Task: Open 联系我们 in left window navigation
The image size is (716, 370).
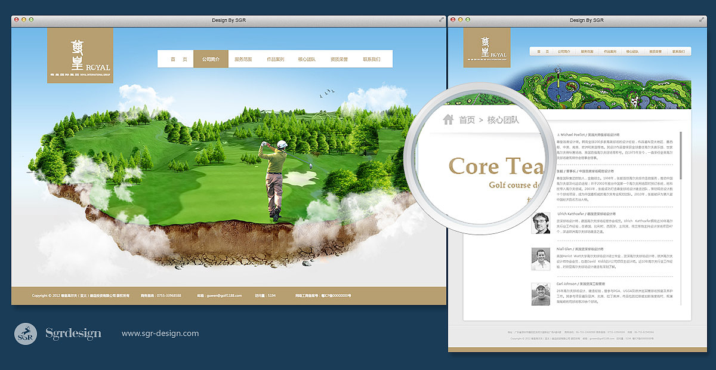Action: pyautogui.click(x=371, y=59)
